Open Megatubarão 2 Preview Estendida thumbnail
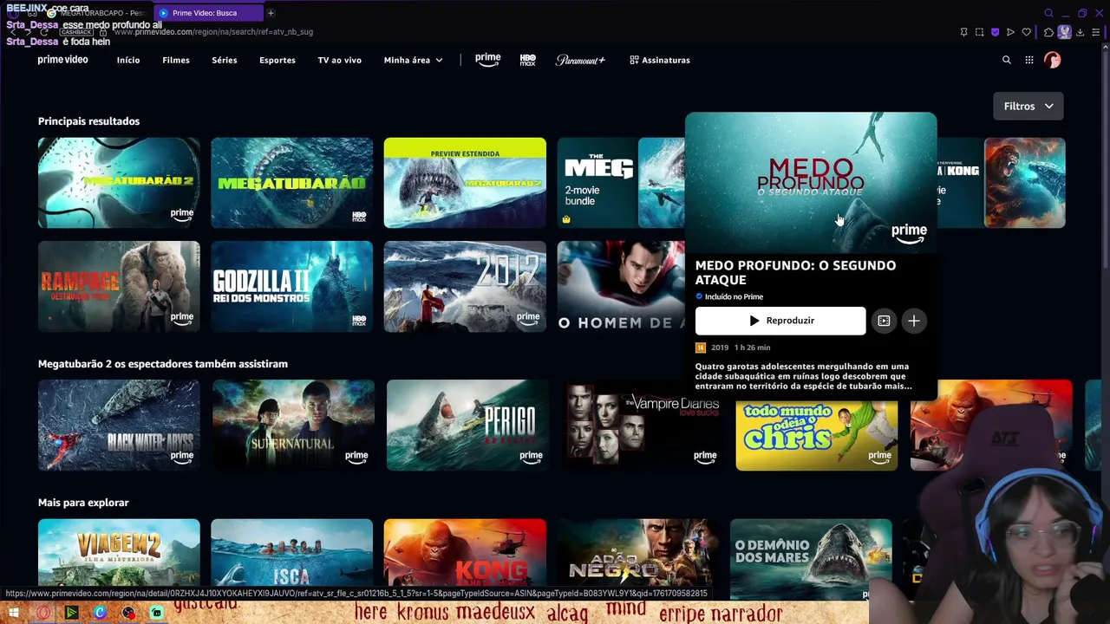 click(465, 183)
